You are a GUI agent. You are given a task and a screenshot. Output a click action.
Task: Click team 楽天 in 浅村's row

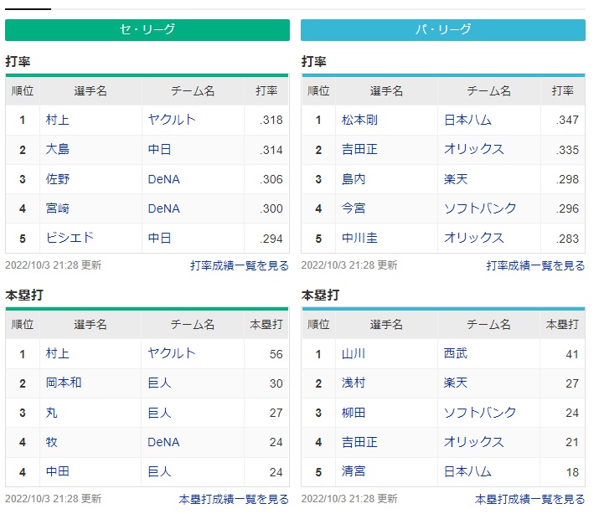tap(456, 383)
